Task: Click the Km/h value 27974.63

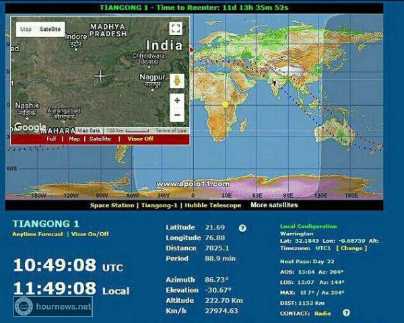Action: (222, 311)
